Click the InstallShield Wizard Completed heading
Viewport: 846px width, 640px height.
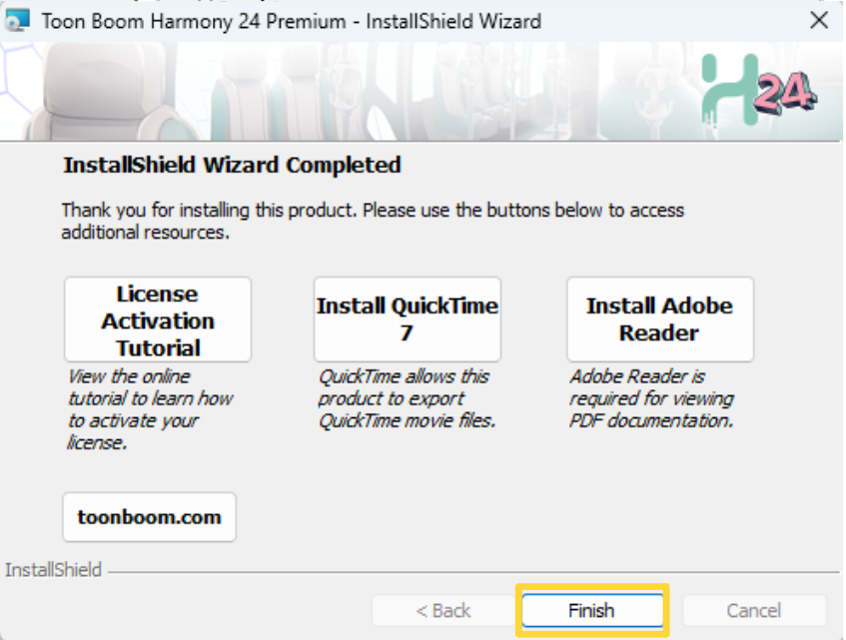(x=232, y=165)
